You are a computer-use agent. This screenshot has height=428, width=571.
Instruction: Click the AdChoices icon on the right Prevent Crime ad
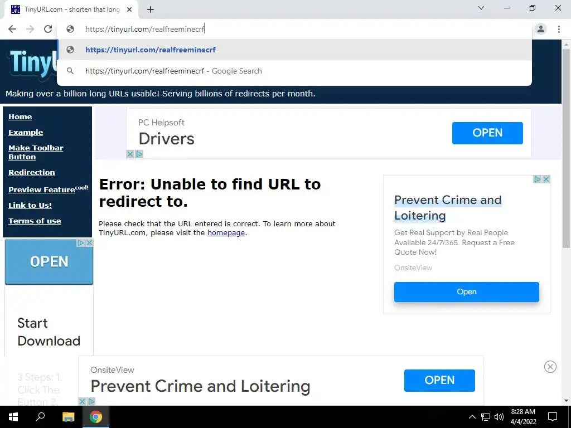click(x=538, y=179)
